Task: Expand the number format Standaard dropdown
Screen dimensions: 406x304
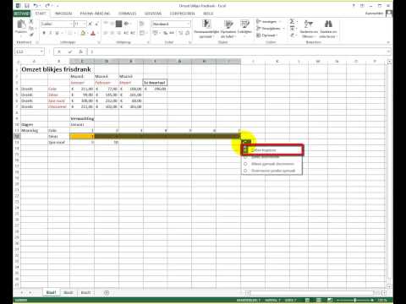Action: (x=189, y=24)
